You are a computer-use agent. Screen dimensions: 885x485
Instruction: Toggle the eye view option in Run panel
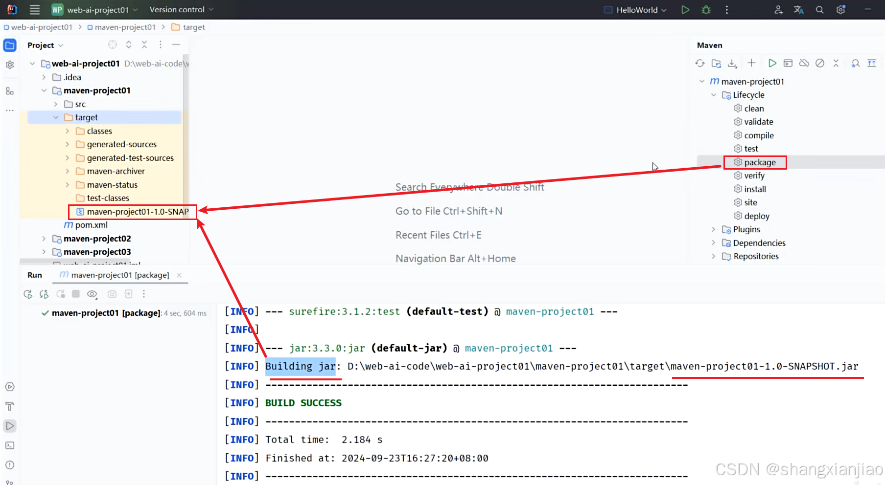tap(92, 294)
